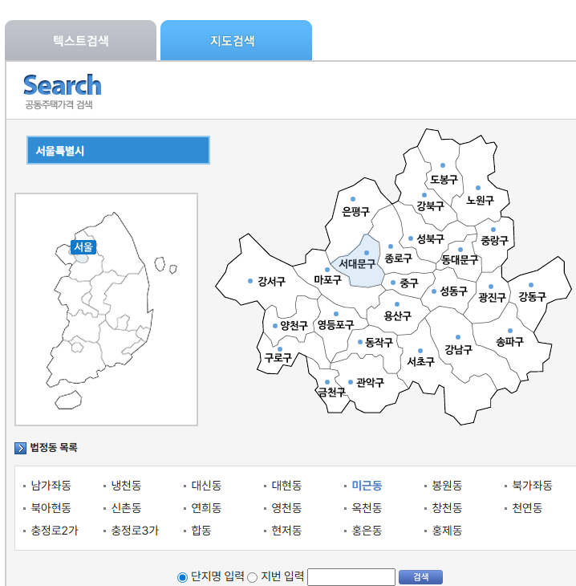
Task: Select 대신동 link
Action: click(x=206, y=486)
